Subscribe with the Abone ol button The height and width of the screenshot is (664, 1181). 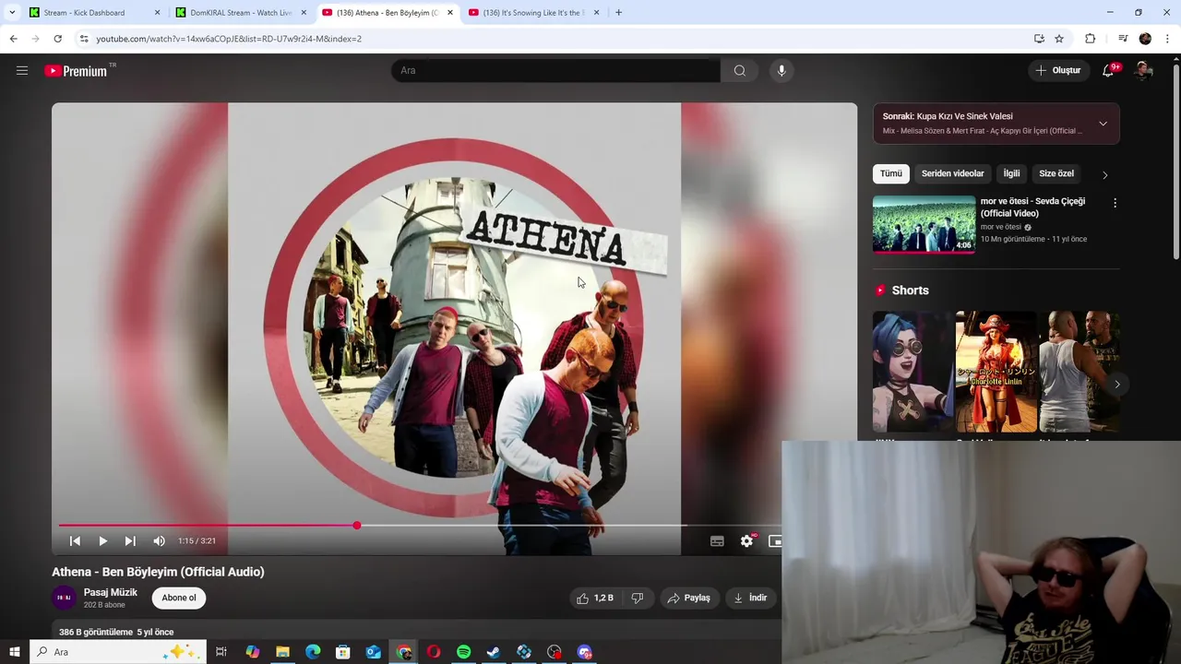(179, 598)
